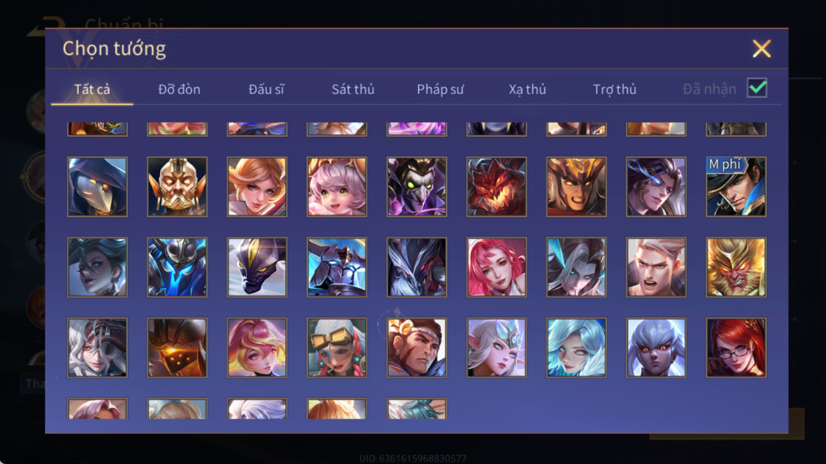Switch to the Đỡ đòn tab
This screenshot has height=464, width=826.
tap(179, 89)
